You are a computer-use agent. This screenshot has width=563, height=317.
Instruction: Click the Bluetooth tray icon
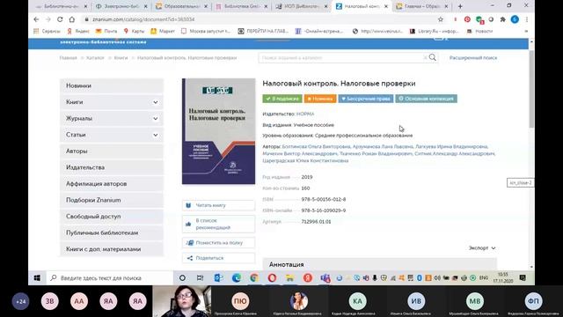[420, 278]
